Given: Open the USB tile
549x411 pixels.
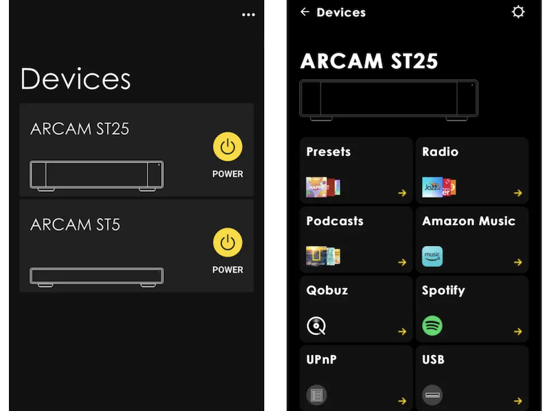Looking at the screenshot, I should (x=472, y=378).
